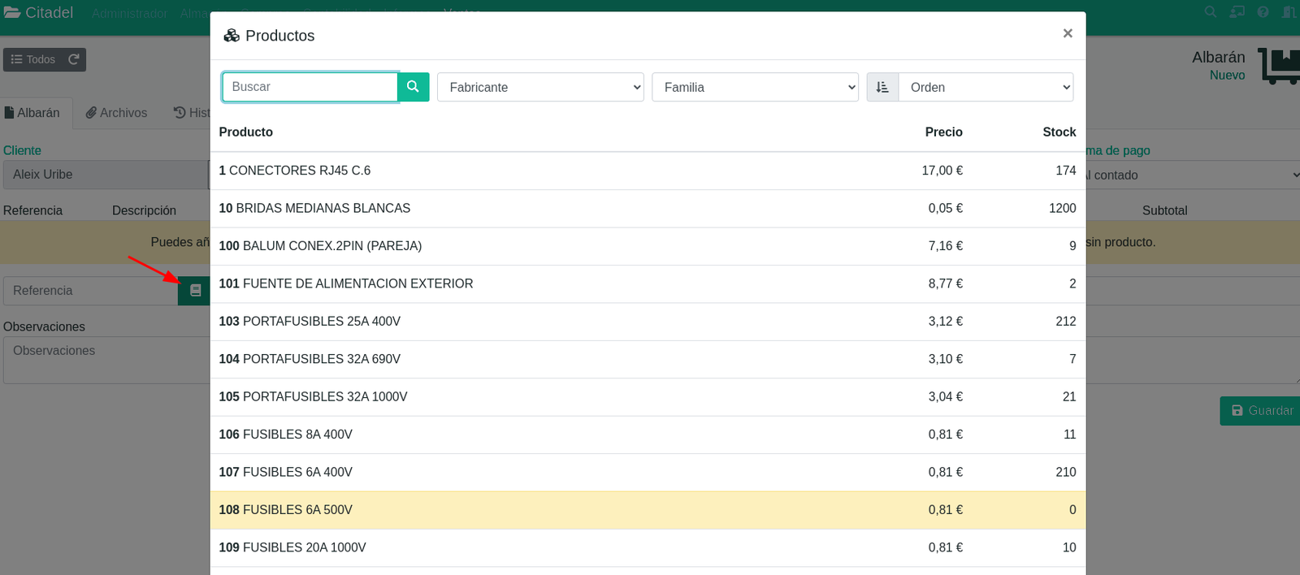Select highlighted product 108 FUSIBLES 6A 500V
1300x575 pixels.
coord(648,510)
